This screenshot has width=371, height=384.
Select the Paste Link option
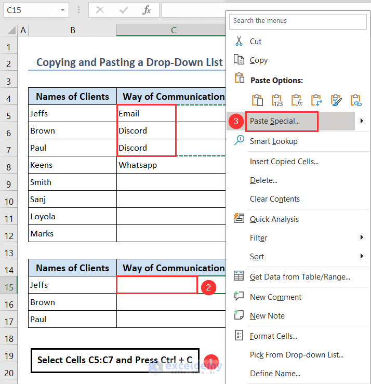point(356,100)
